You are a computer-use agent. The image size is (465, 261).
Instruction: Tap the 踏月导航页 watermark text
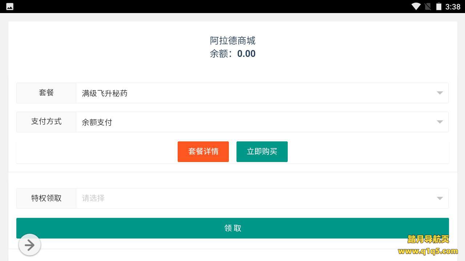[428, 239]
